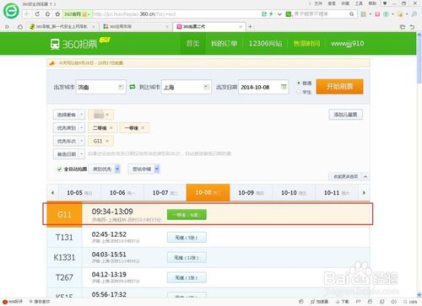This screenshot has width=422, height=306.
Task: Open the 优先席别 seat class dropdown
Action: coord(68,128)
